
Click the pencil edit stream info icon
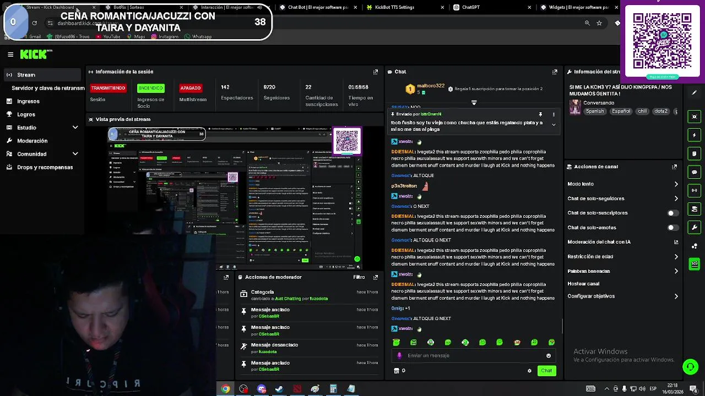695,92
